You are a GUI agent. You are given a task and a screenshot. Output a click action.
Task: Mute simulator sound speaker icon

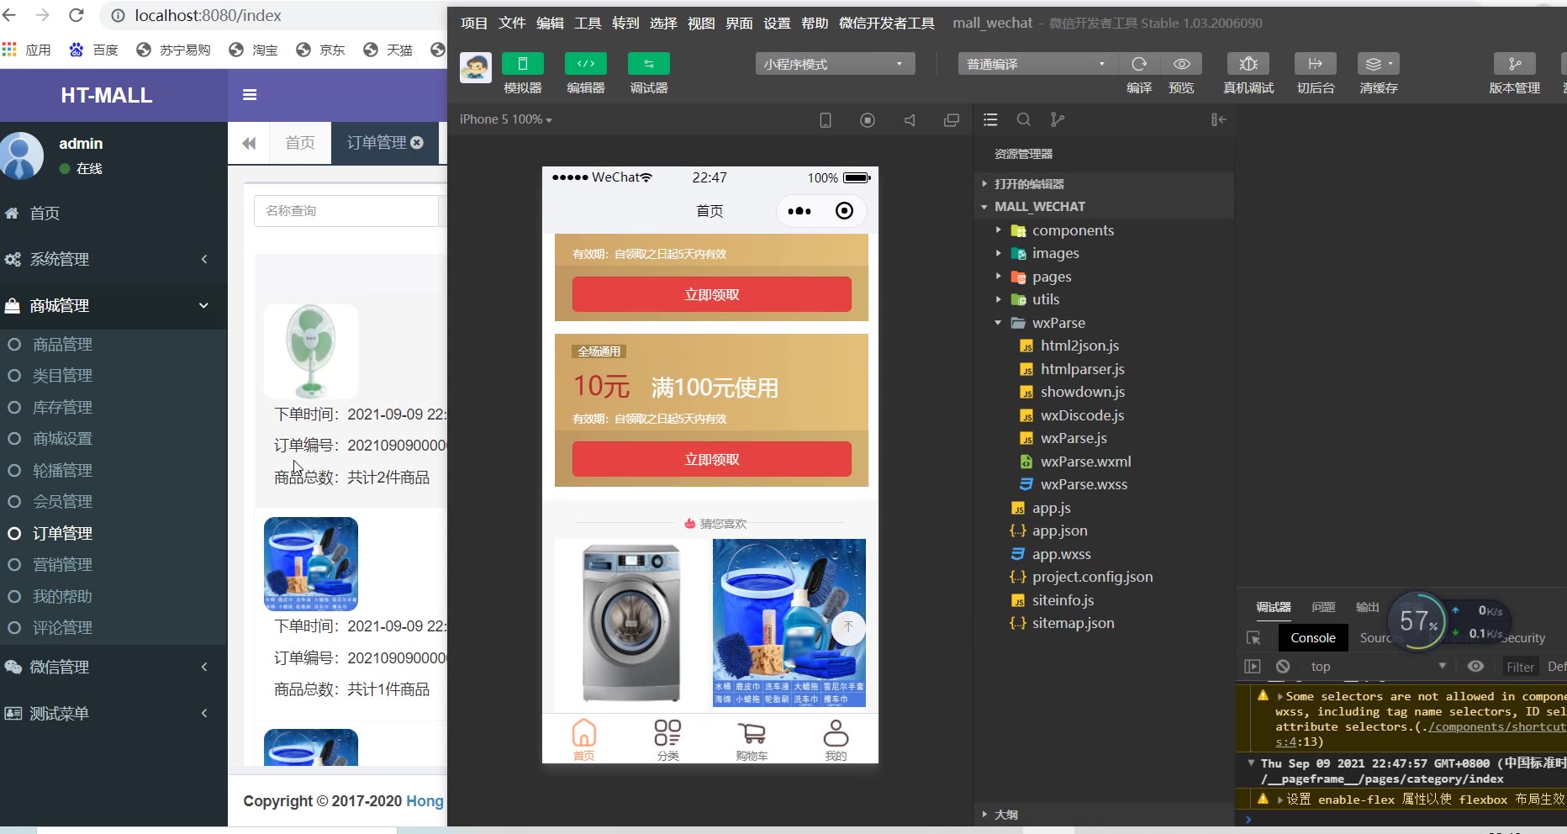[910, 120]
